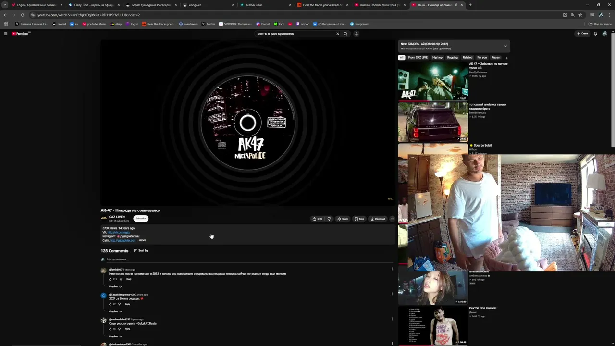Expand video description with ...more

point(141,240)
